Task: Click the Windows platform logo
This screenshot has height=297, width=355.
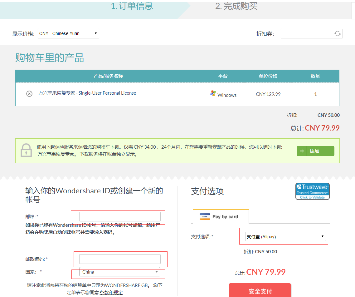Action: tap(213, 93)
